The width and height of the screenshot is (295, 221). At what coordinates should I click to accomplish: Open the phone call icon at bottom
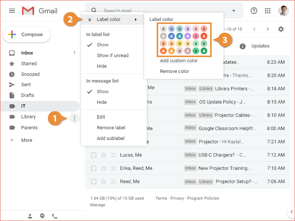click(55, 216)
